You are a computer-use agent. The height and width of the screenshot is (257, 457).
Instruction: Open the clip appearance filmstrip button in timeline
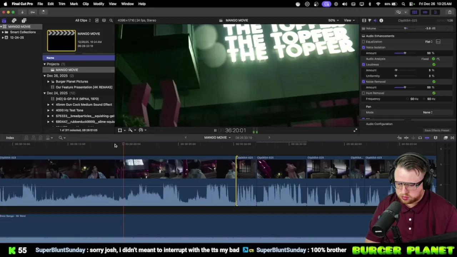coord(436,138)
